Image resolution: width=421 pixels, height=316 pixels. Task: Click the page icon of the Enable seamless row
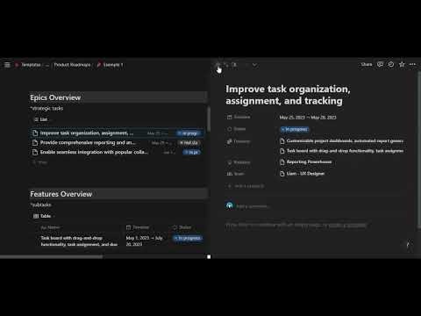[35, 152]
